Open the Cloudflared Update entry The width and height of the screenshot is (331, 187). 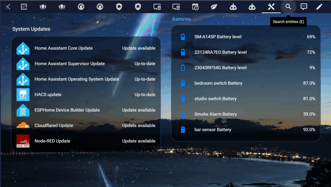pos(54,126)
